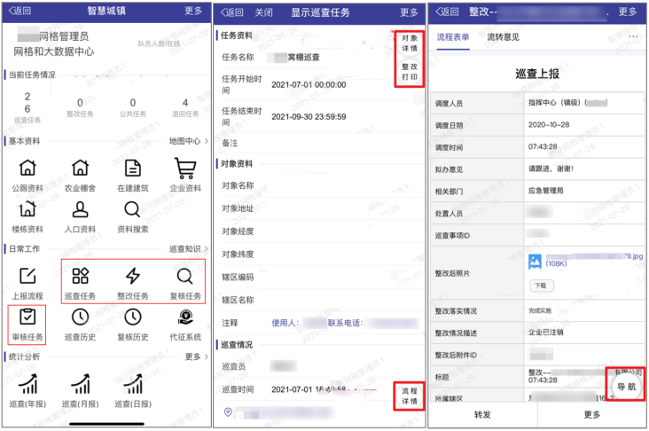
Task: Select 窝棚巡查 task name text
Action: (x=304, y=57)
